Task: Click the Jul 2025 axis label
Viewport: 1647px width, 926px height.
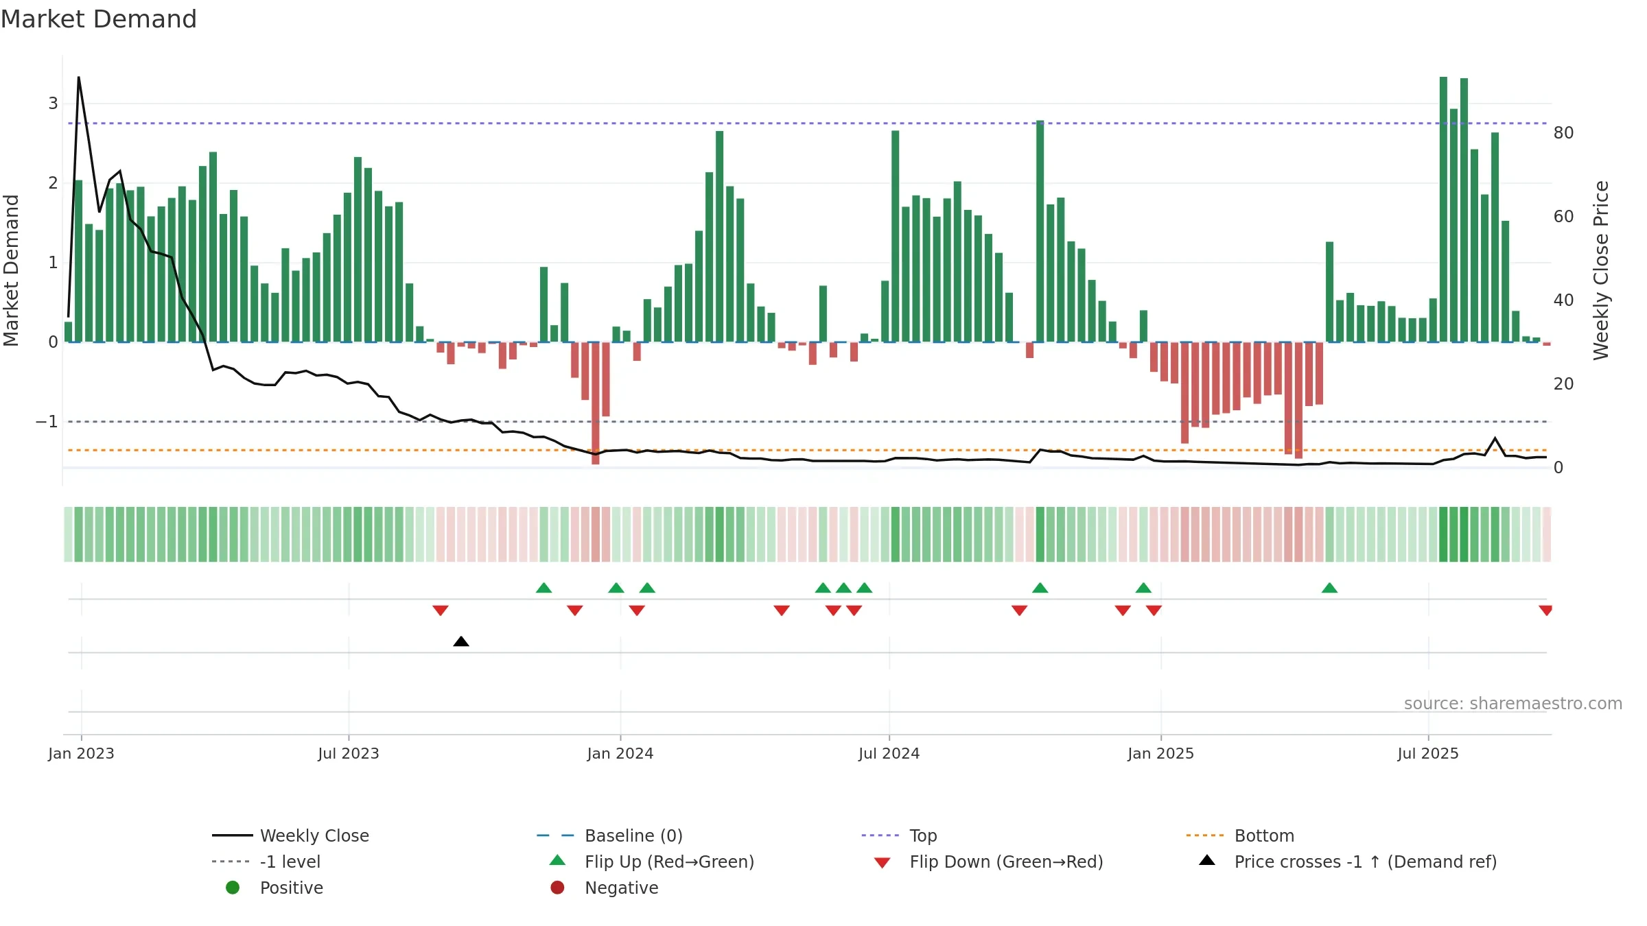Action: (1428, 754)
